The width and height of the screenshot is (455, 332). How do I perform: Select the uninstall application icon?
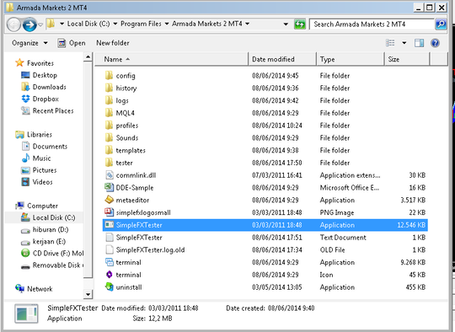pos(109,287)
